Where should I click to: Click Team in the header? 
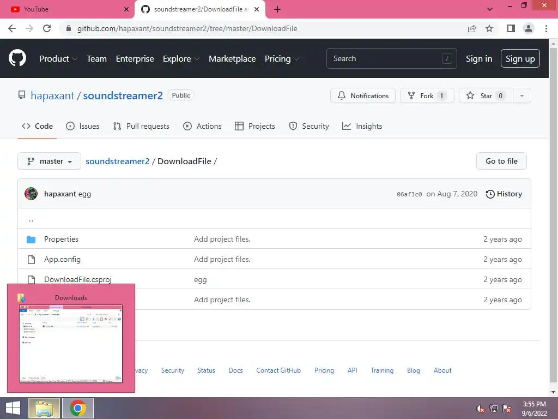(97, 59)
